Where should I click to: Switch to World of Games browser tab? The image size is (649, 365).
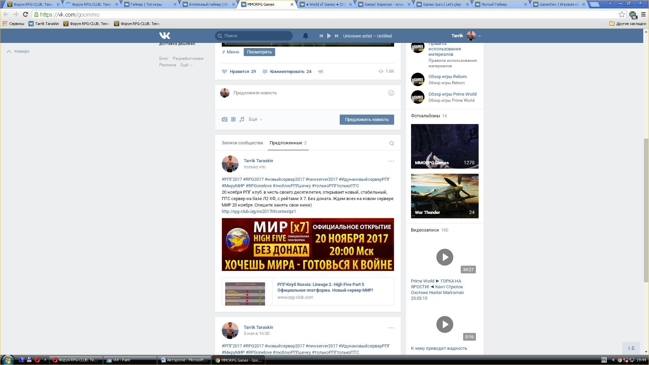coord(326,4)
